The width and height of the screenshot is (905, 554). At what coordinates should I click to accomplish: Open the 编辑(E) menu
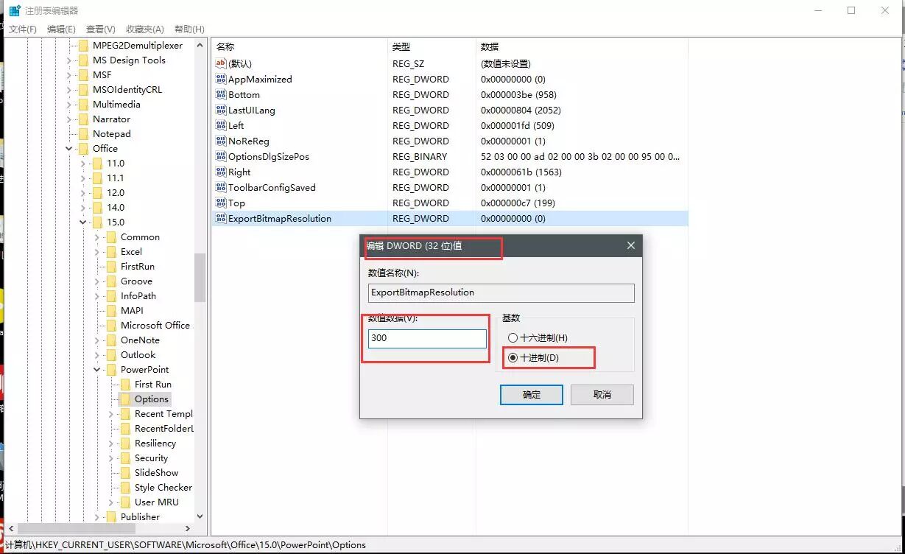pos(61,29)
